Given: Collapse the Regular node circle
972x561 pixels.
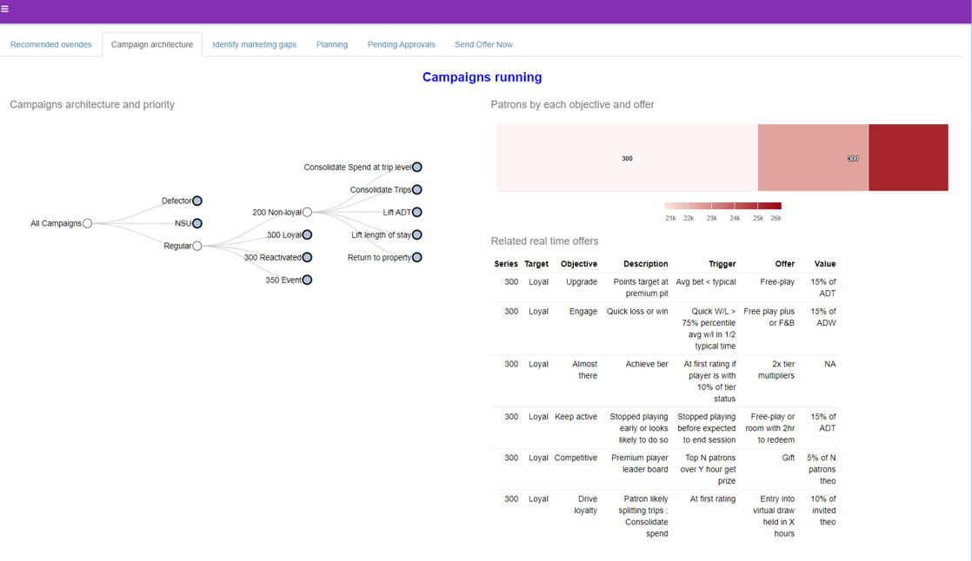Looking at the screenshot, I should (197, 246).
